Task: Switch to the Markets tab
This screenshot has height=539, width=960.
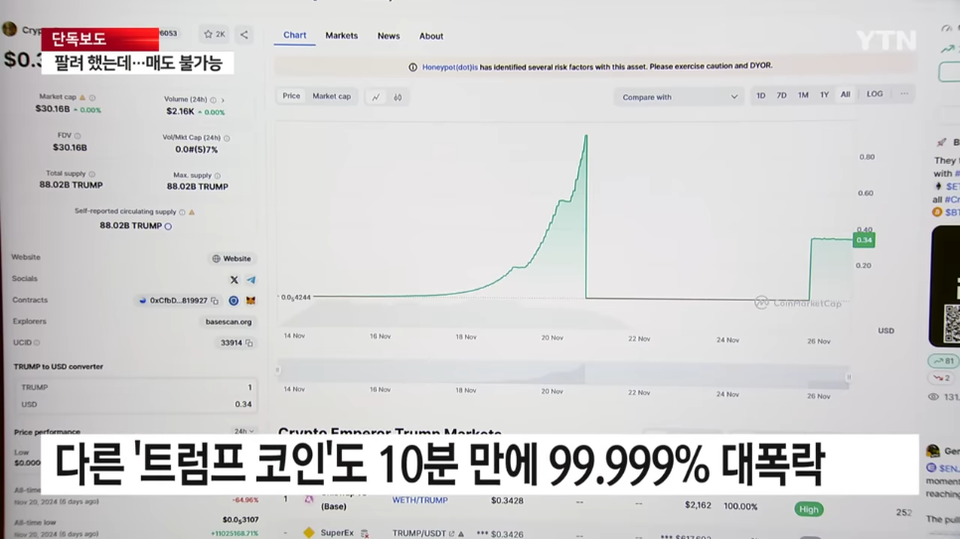Action: click(341, 36)
